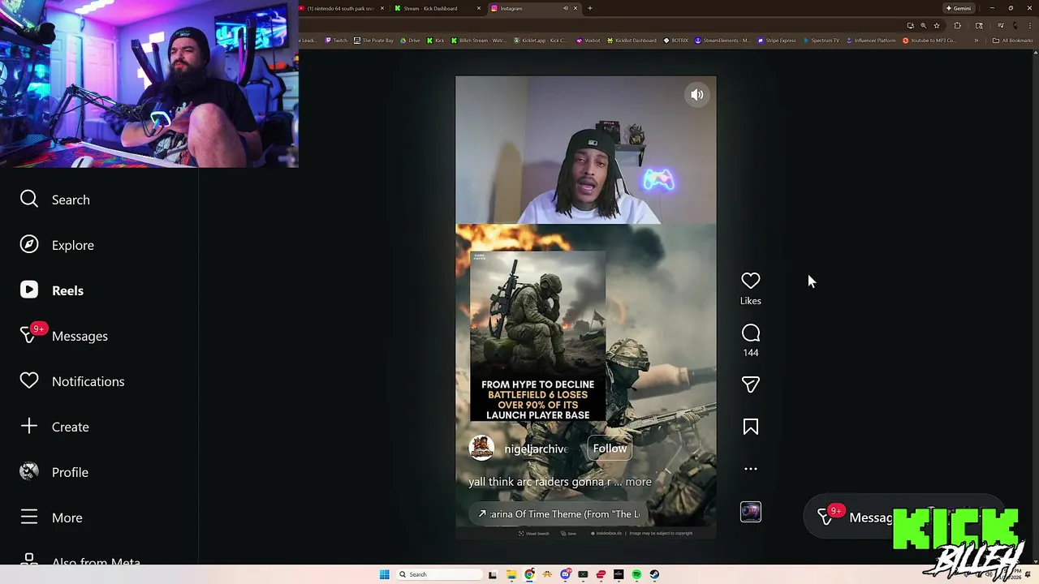Open File Explorer from taskbar
This screenshot has width=1039, height=584.
[x=511, y=574]
